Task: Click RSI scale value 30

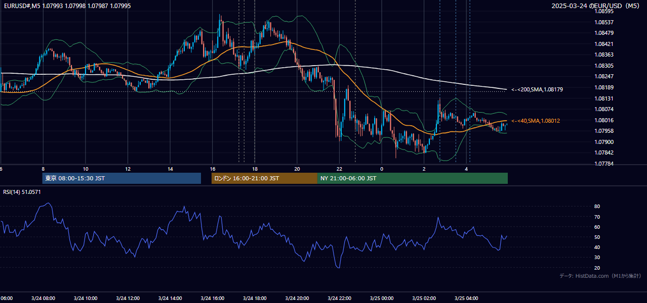Action: pos(597,257)
